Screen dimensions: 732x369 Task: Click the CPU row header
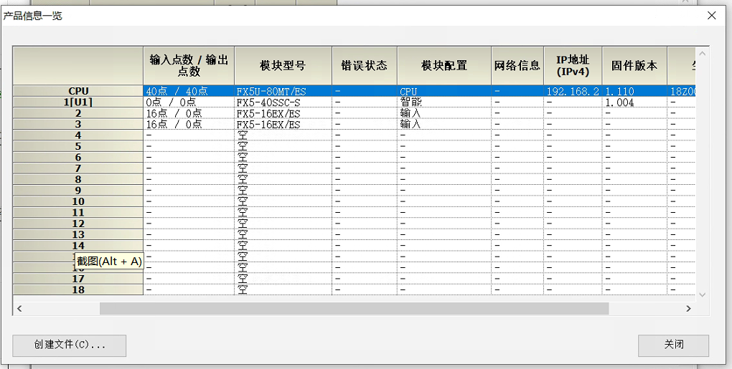tap(78, 91)
